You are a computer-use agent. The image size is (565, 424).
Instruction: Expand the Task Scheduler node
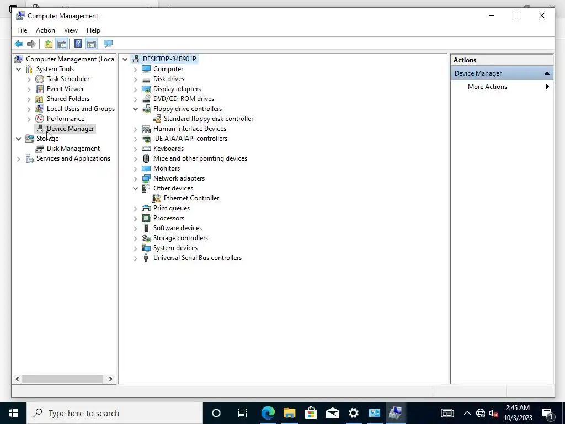[29, 79]
